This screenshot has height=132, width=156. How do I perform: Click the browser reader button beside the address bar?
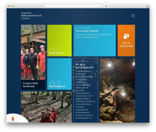point(106,6)
